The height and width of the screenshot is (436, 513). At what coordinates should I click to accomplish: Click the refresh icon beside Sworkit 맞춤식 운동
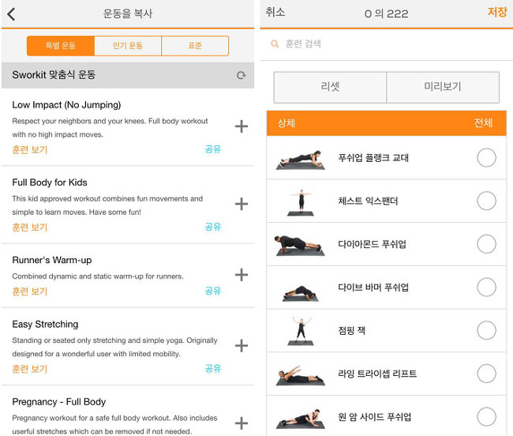[x=241, y=76]
